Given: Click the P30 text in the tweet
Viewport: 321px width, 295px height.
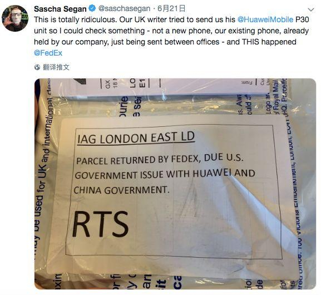Looking at the screenshot, I should pos(302,19).
